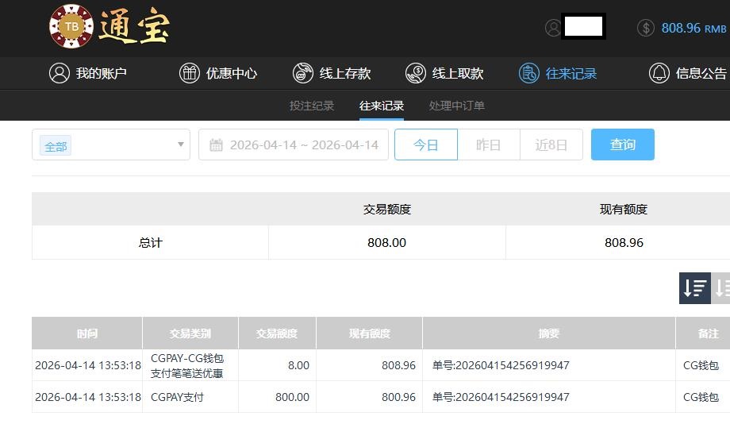Click the 优惠中心 gift icon

coord(189,73)
